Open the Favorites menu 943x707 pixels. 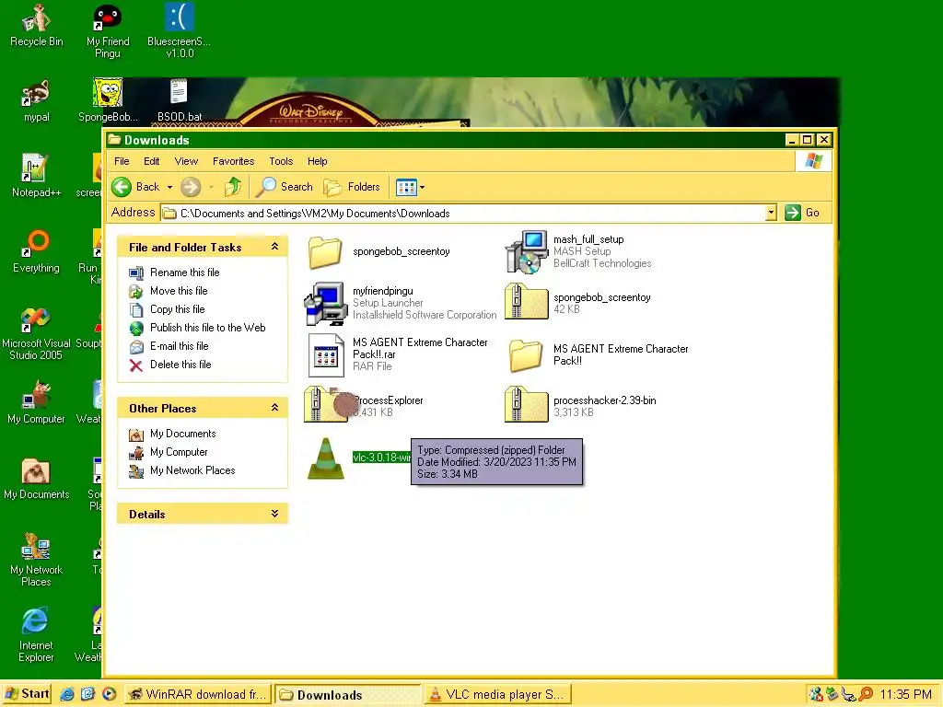233,161
